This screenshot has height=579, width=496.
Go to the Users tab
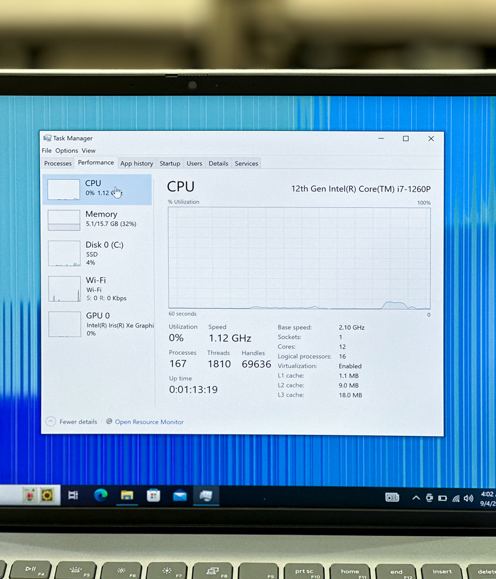194,163
